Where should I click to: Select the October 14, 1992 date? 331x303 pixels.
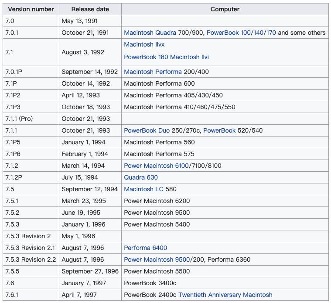pos(90,83)
